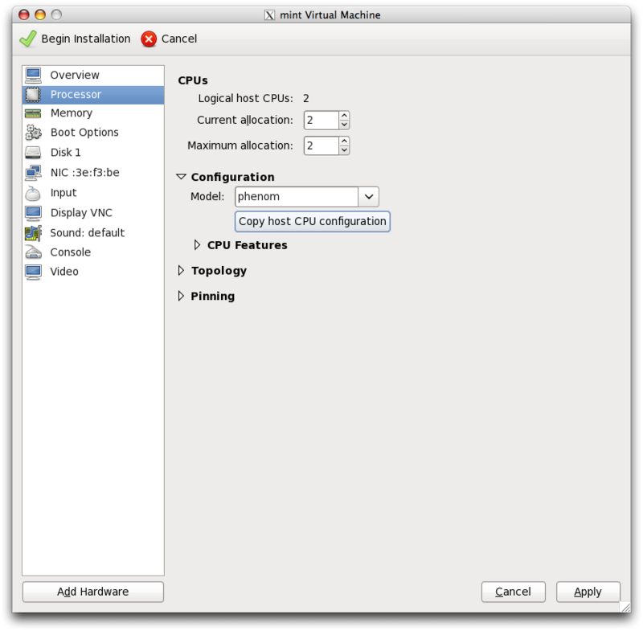Screen dimensions: 643x631
Task: Expand the Pinning section
Action: 181,296
